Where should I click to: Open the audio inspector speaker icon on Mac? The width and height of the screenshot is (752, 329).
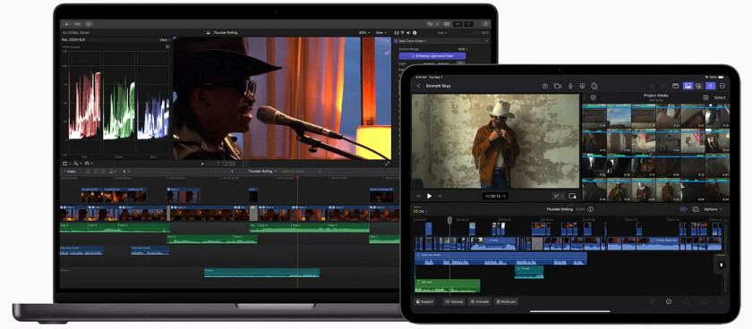[408, 32]
